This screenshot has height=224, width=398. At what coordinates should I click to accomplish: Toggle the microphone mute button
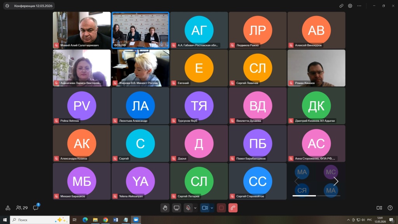[x=188, y=208]
